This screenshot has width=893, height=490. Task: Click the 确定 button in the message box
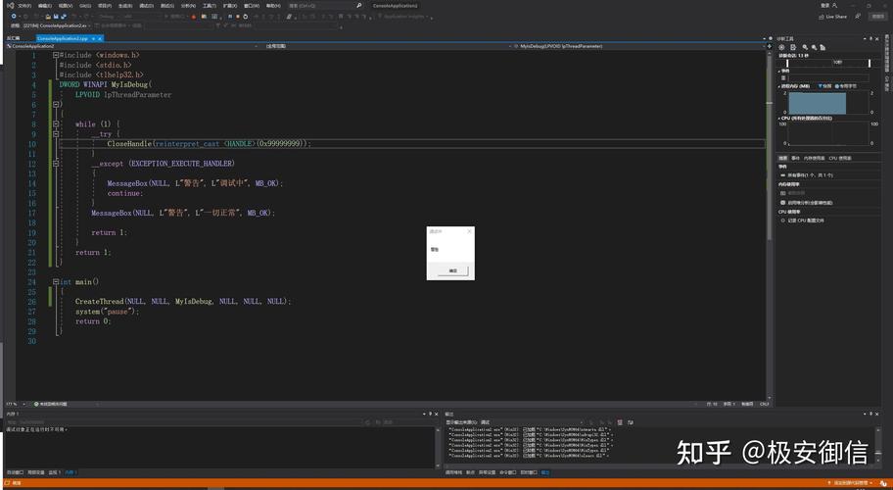[x=452, y=270]
